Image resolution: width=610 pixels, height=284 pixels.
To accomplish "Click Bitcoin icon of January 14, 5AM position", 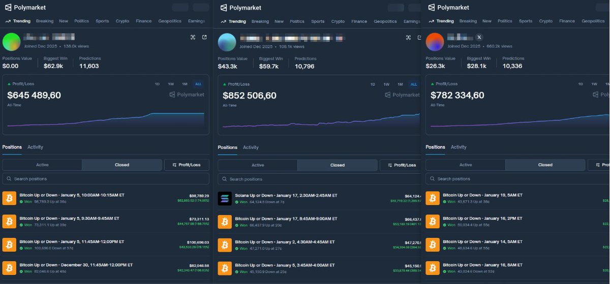I will 433,244.
